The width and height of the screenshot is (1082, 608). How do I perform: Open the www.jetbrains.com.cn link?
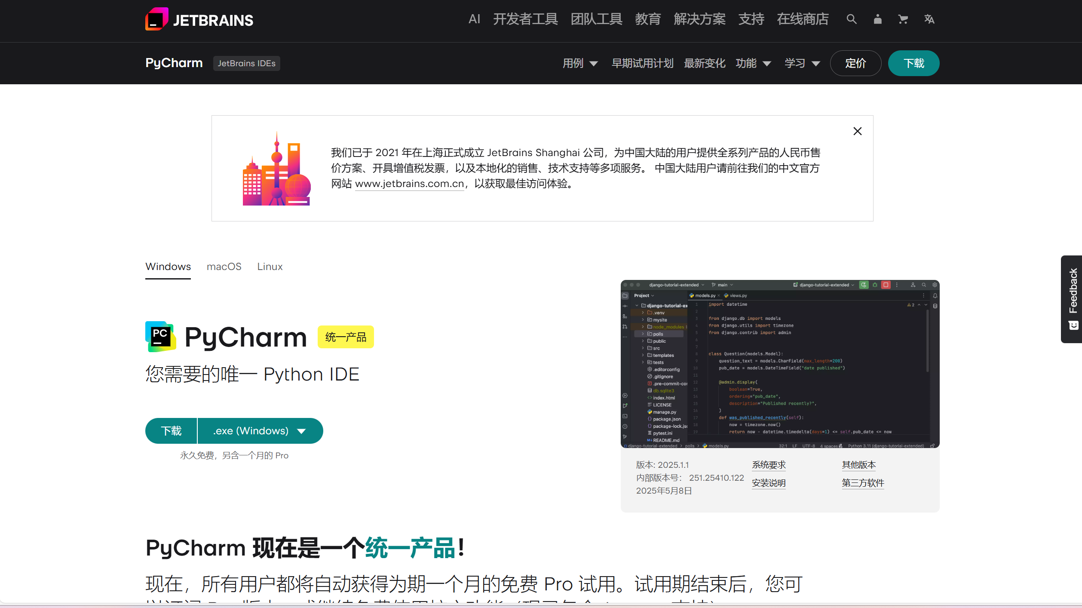click(409, 184)
